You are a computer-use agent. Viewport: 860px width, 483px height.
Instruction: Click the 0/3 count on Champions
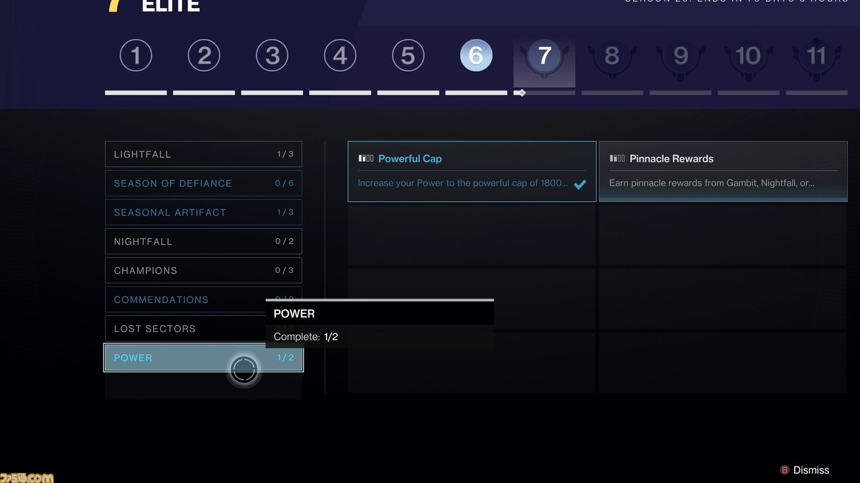tap(284, 270)
